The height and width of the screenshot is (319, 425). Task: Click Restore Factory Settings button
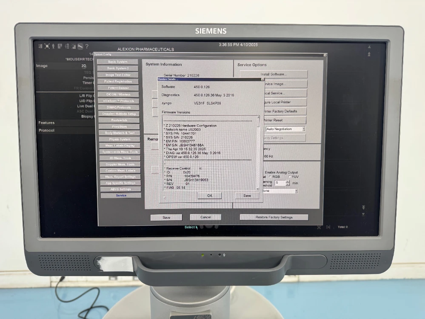[x=274, y=217]
